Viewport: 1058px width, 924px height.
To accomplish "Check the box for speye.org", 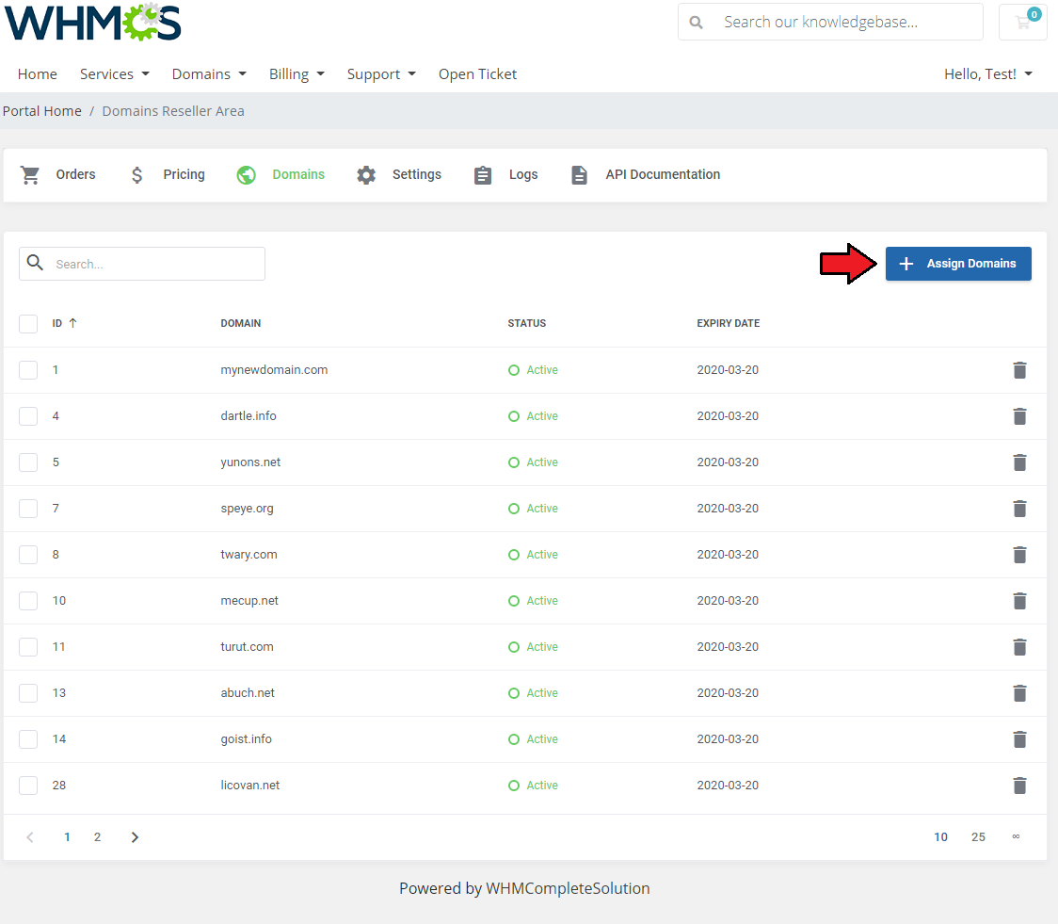I will point(28,509).
